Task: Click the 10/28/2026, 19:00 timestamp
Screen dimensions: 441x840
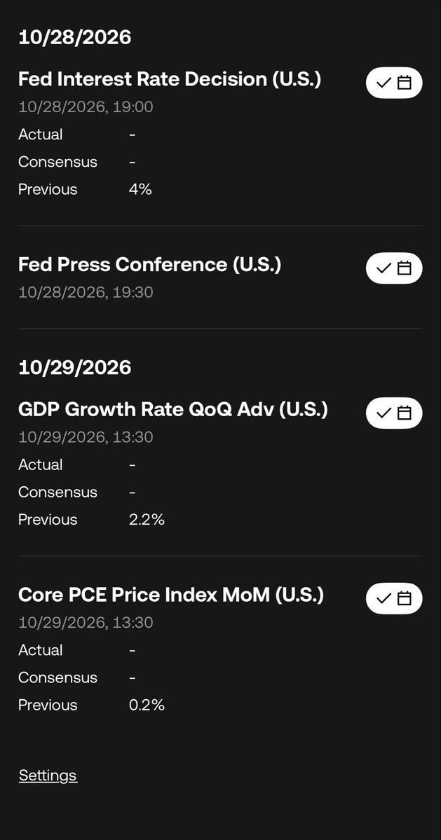Action: (x=86, y=106)
